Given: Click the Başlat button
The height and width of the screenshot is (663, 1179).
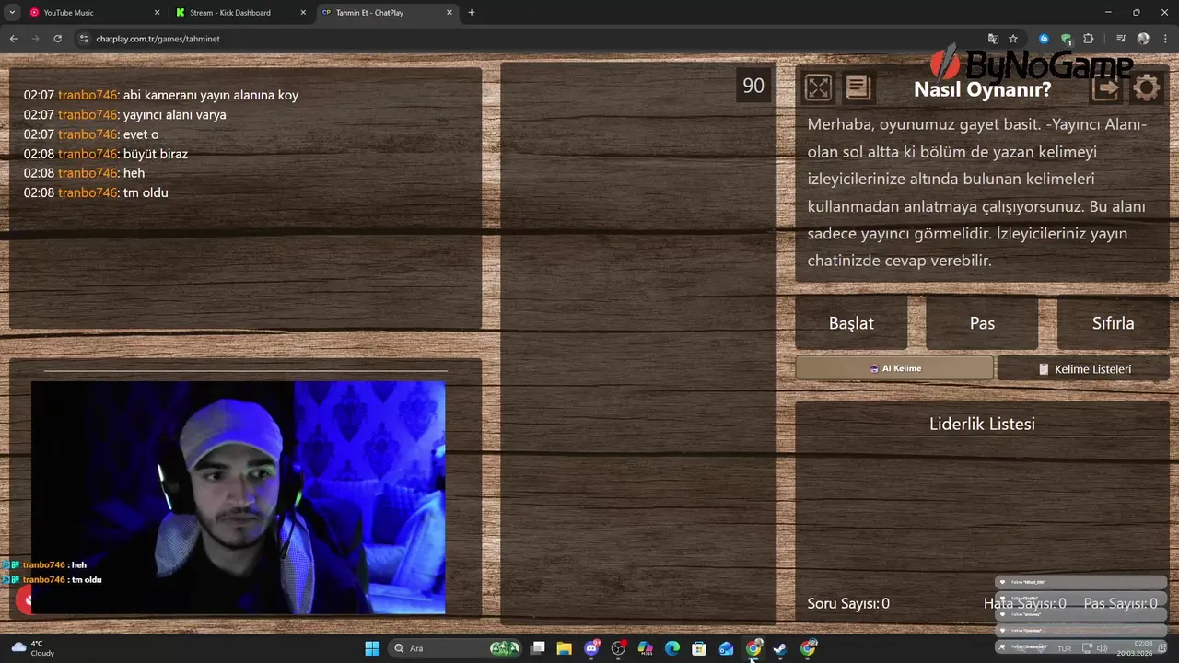Looking at the screenshot, I should (x=851, y=323).
